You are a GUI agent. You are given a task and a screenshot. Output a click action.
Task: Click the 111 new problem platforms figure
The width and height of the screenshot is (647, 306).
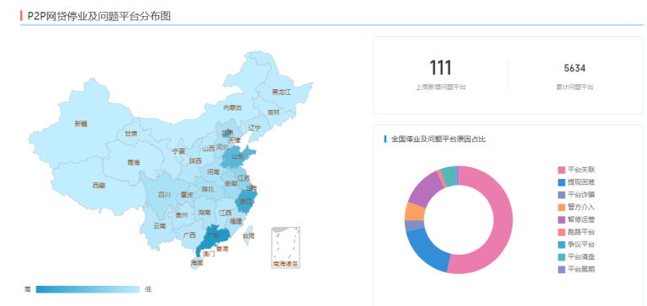pyautogui.click(x=441, y=68)
